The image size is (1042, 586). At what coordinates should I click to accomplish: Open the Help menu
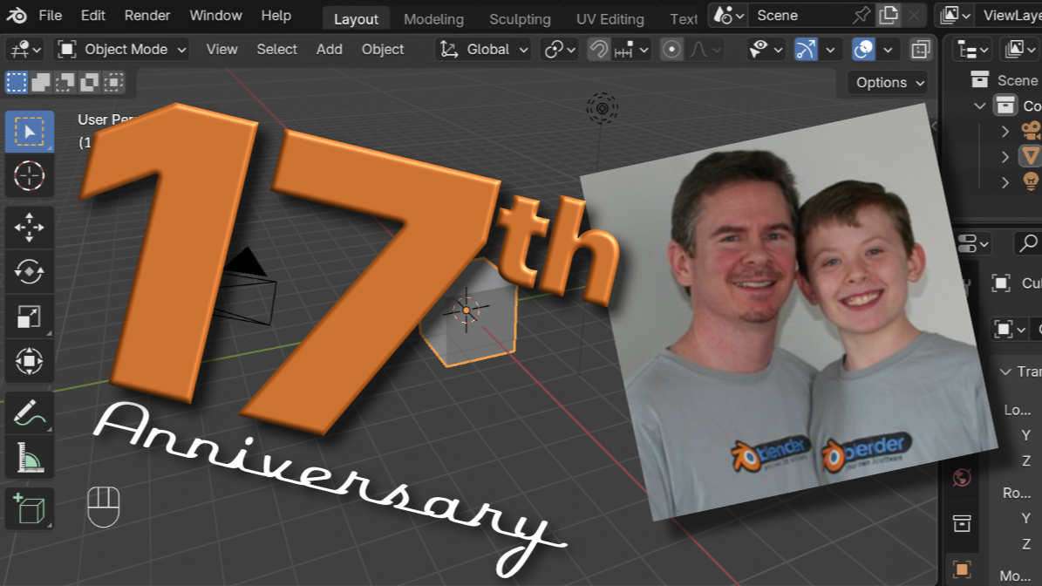point(276,16)
